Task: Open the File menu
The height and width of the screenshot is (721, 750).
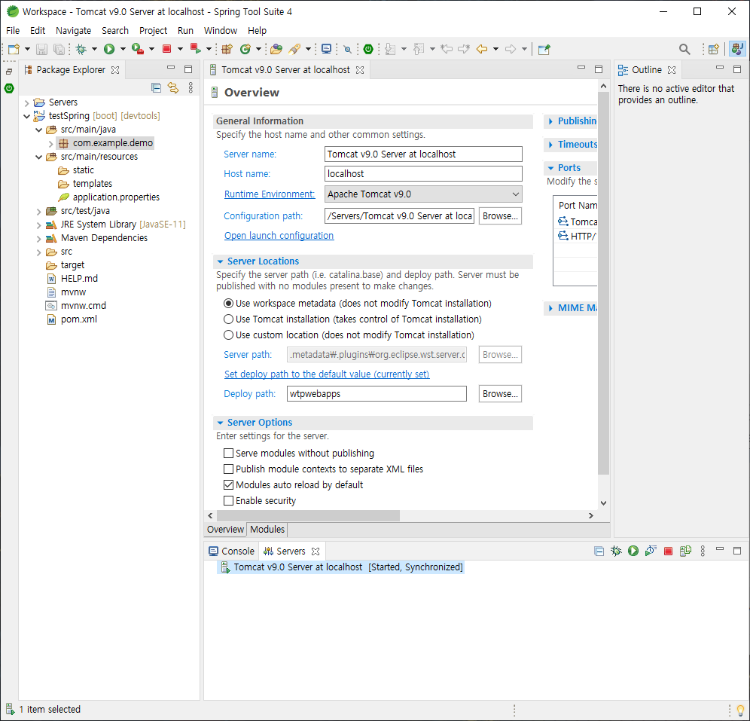Action: (x=13, y=31)
